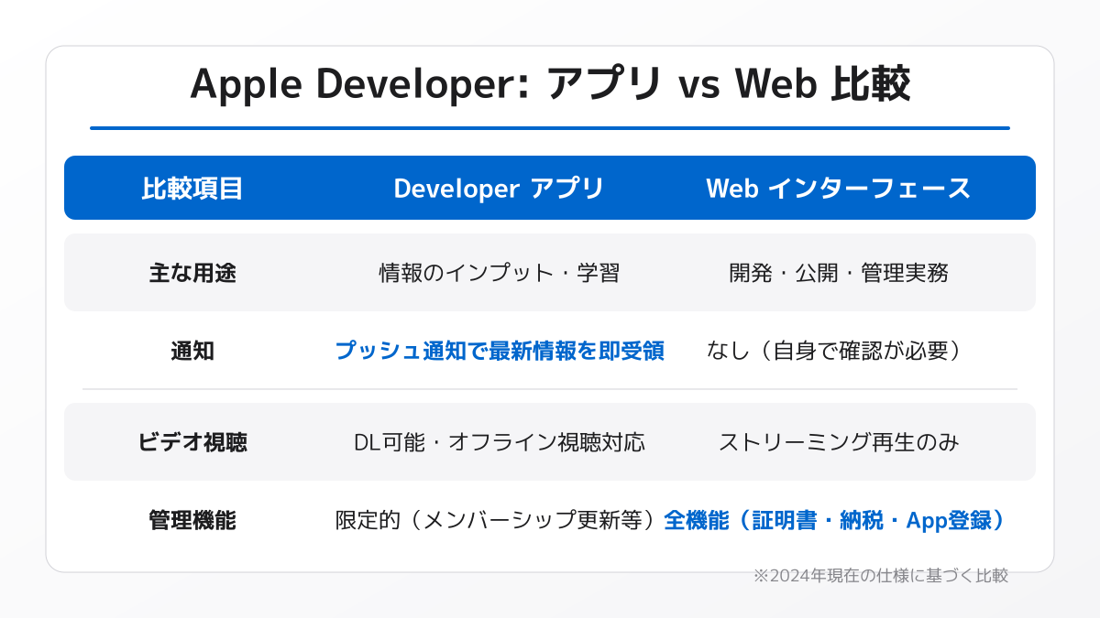
Task: Click the cell 'なし（自身で確認が必要）'
Action: pyautogui.click(x=839, y=351)
